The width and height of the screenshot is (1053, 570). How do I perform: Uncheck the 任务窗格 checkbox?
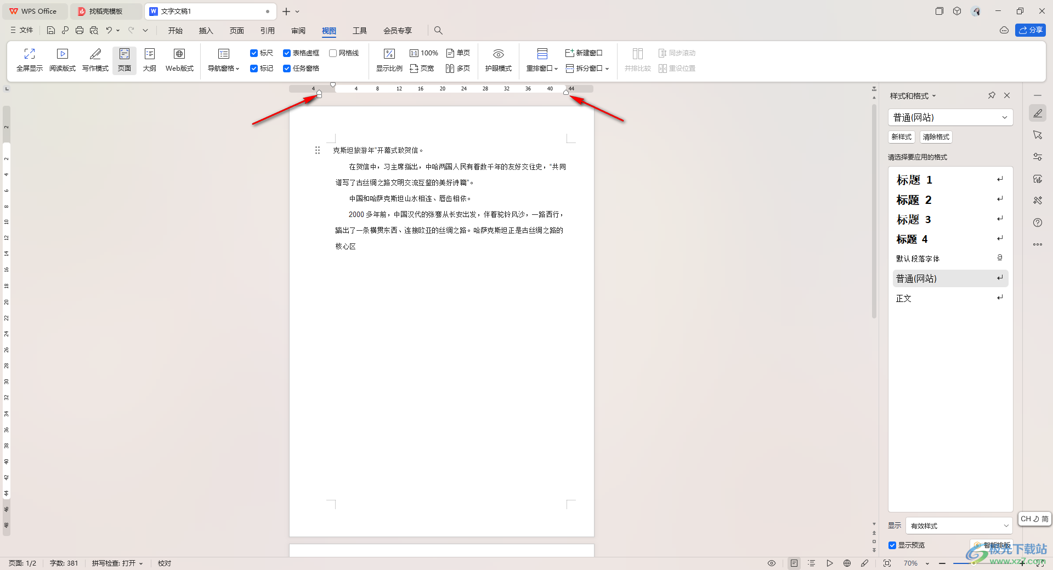click(287, 69)
